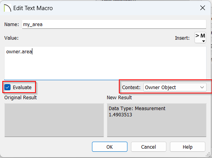
Task: Click the New Result output pane
Action: pos(157,120)
